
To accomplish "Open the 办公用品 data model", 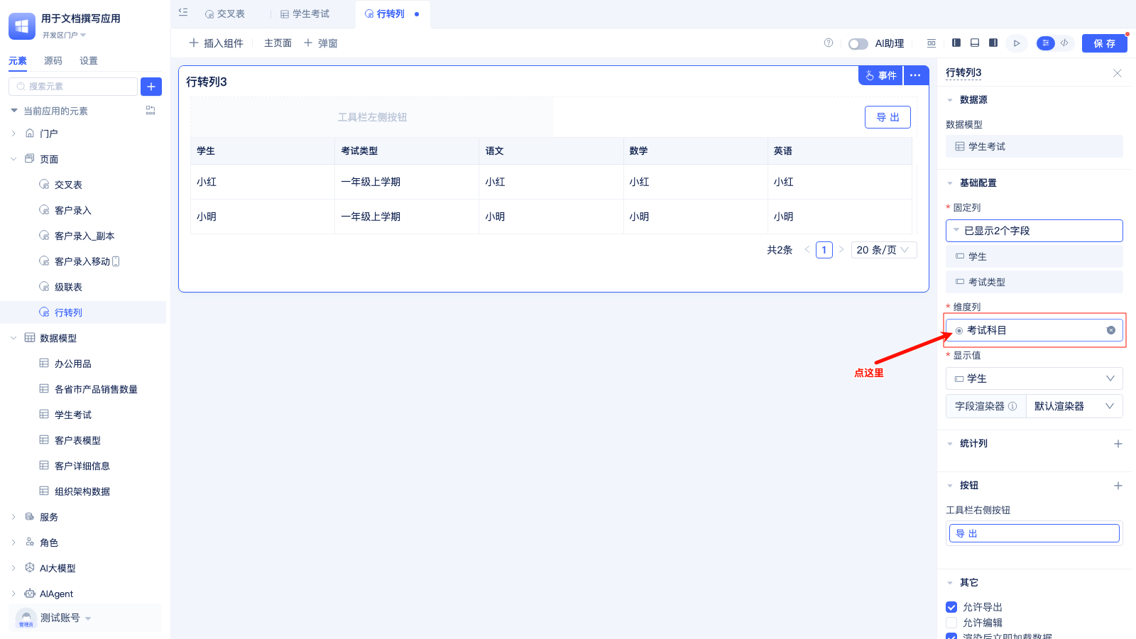I will (x=72, y=364).
